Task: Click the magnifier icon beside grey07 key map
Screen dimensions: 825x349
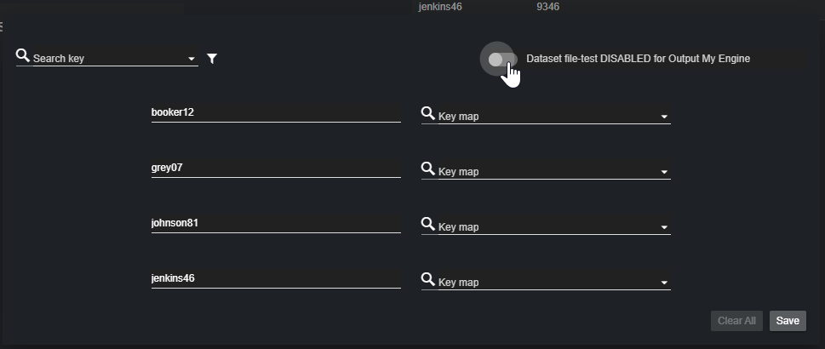Action: pyautogui.click(x=428, y=169)
